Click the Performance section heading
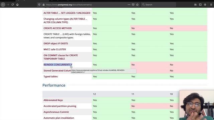The image size is (214, 120). tap(54, 85)
